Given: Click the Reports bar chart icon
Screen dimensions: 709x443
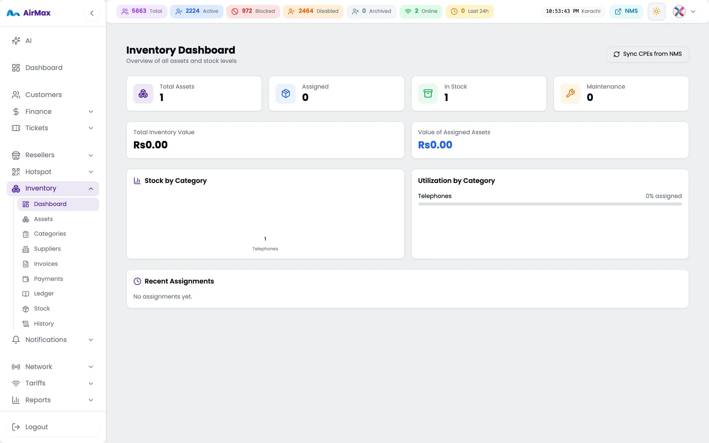Looking at the screenshot, I should point(16,400).
